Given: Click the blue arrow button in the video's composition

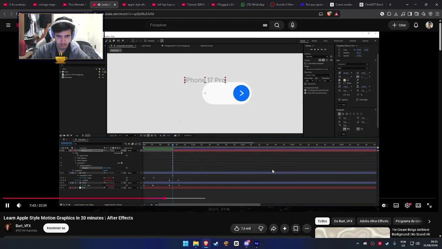Looking at the screenshot, I should [241, 93].
